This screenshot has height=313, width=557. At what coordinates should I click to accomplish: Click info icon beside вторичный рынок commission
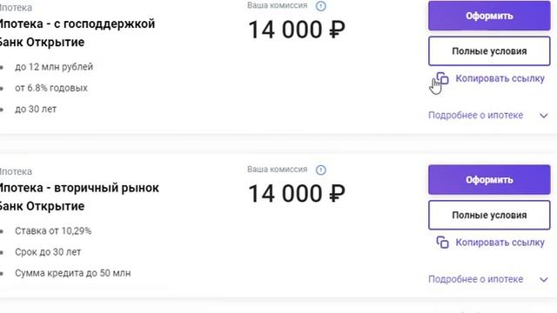321,170
